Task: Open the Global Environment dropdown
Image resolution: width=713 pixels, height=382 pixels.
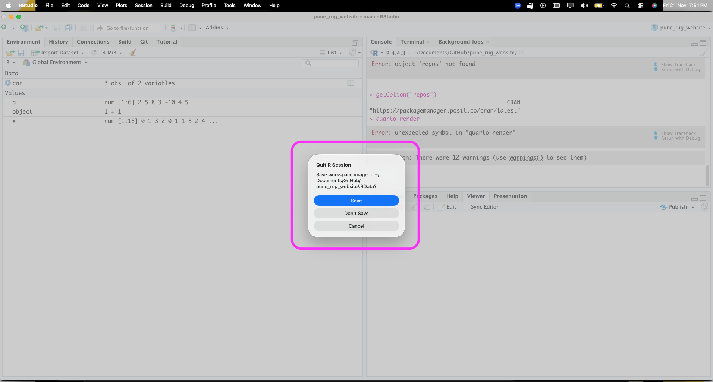Action: click(x=55, y=62)
